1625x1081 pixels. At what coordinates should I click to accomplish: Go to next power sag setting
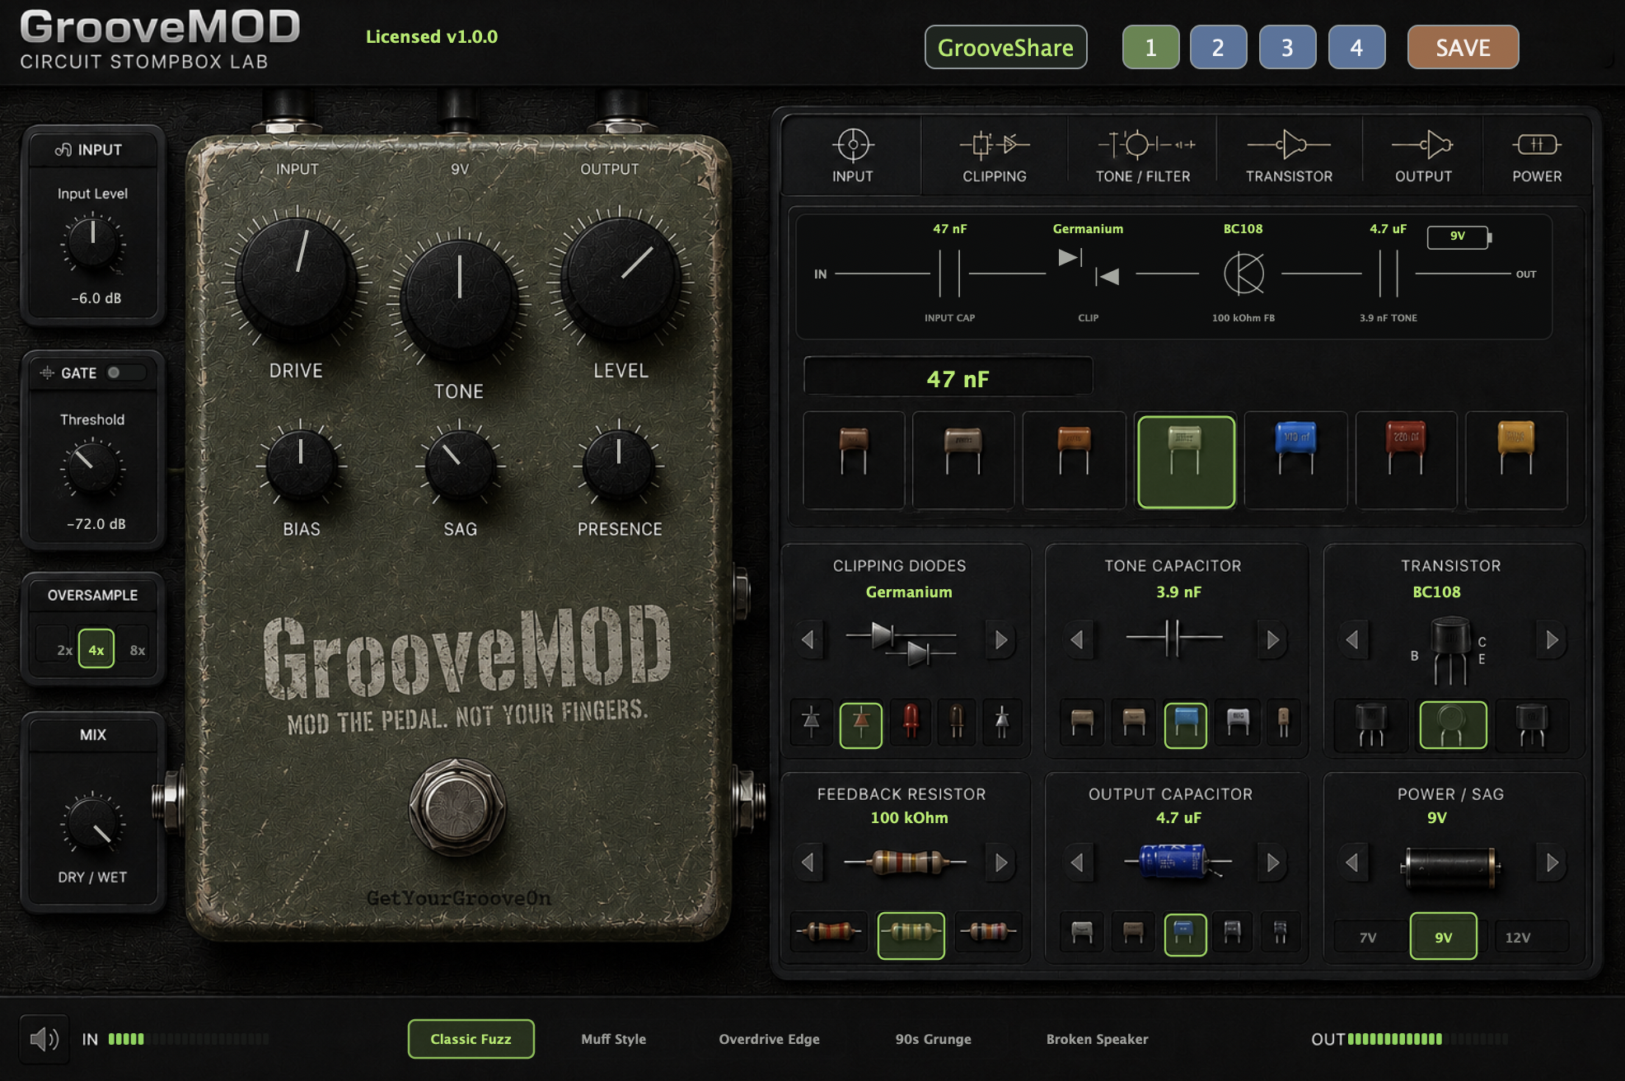click(x=1552, y=862)
